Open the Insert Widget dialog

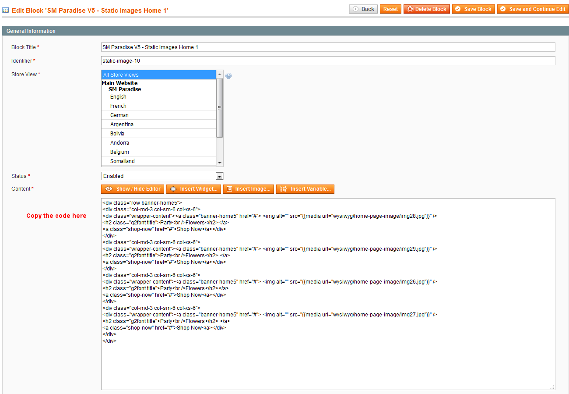click(193, 189)
